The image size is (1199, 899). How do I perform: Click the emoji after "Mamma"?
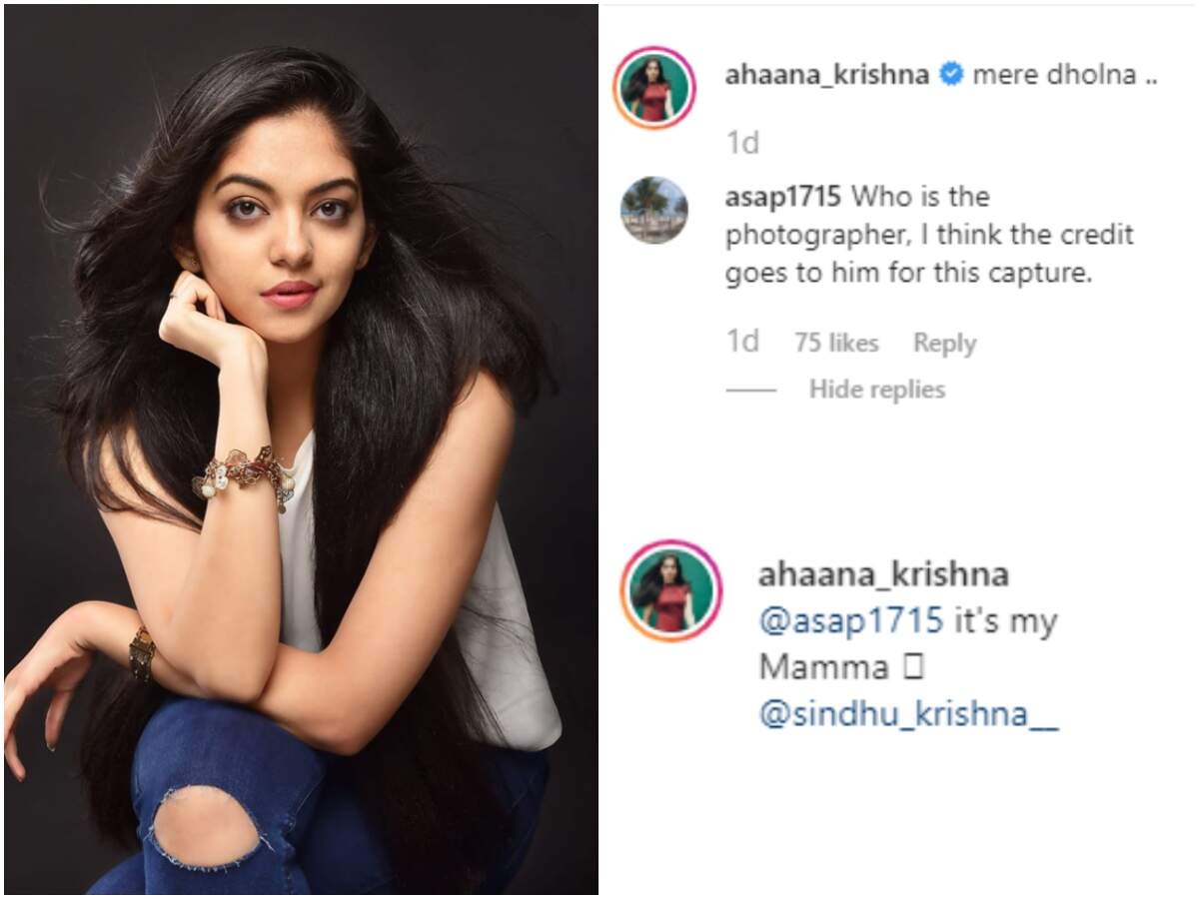tap(913, 668)
